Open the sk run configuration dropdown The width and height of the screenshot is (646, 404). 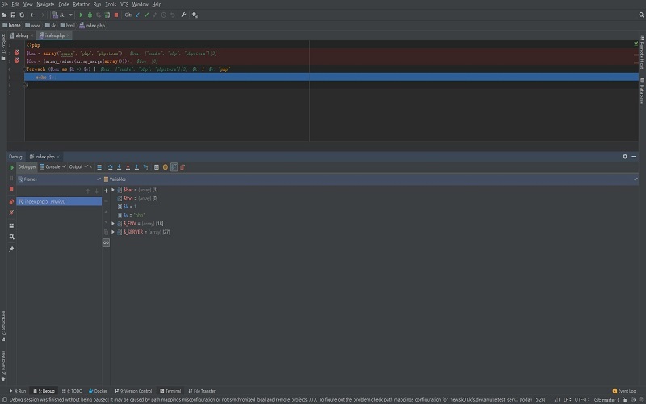click(x=64, y=15)
